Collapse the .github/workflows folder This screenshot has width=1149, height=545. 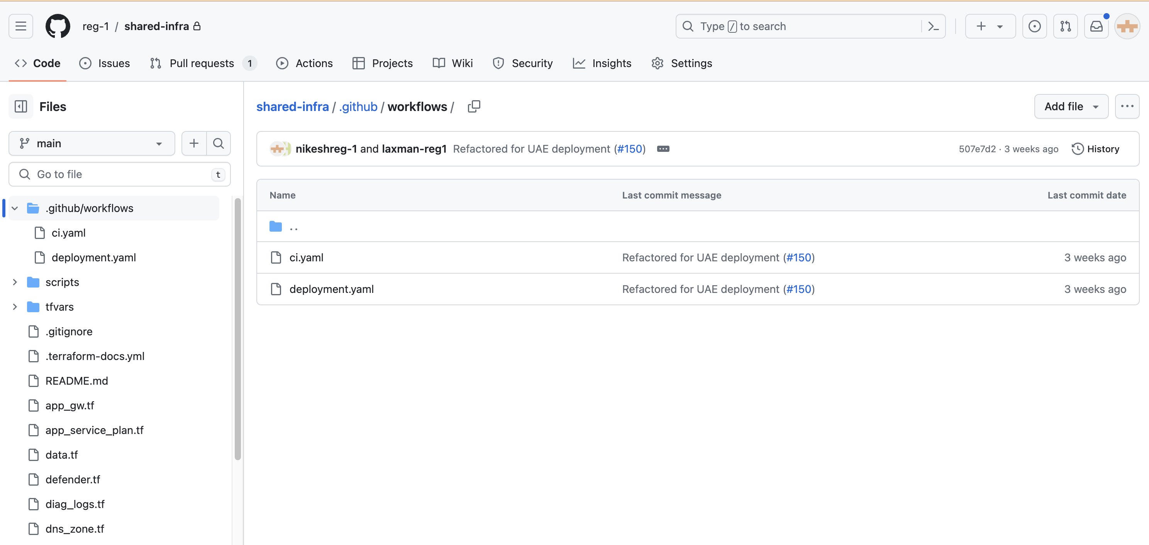pos(15,208)
